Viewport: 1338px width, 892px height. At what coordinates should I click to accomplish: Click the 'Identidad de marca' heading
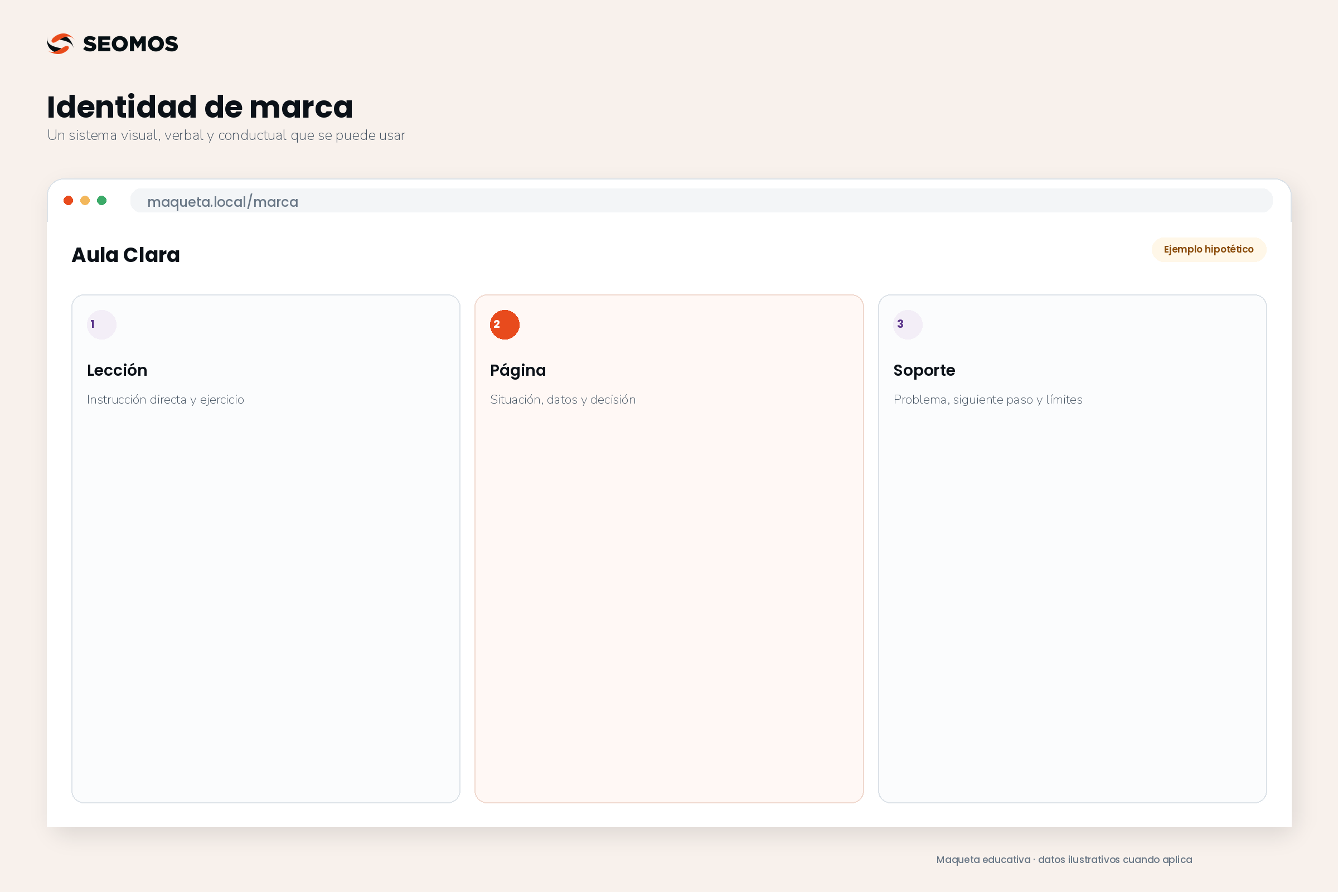coord(200,107)
